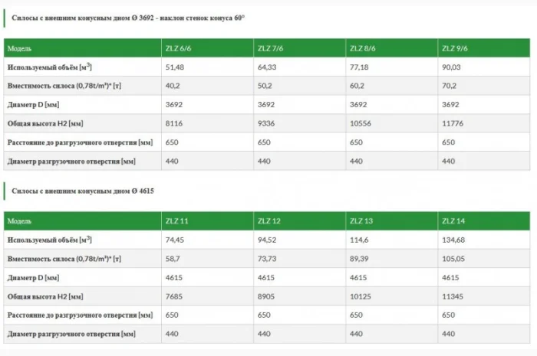Click the ZLZ 7/6 column header

pyautogui.click(x=270, y=48)
